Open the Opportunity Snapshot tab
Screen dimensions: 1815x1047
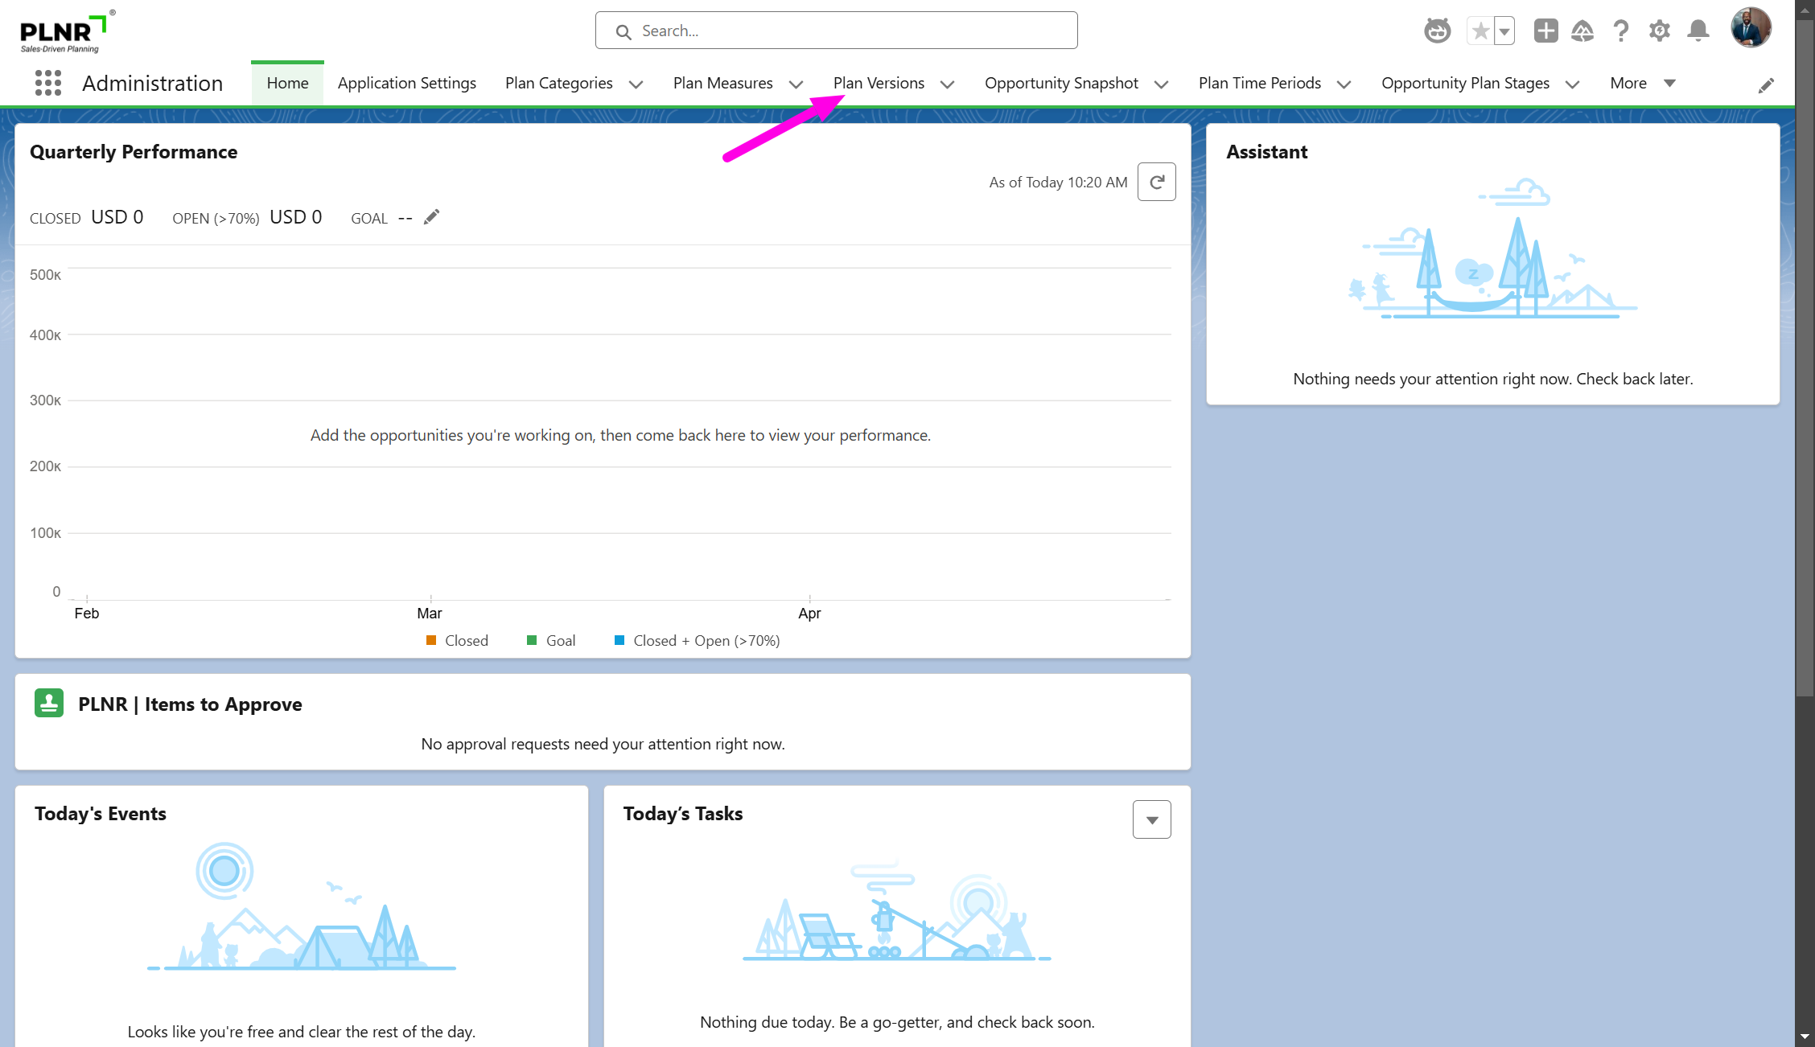click(1060, 83)
